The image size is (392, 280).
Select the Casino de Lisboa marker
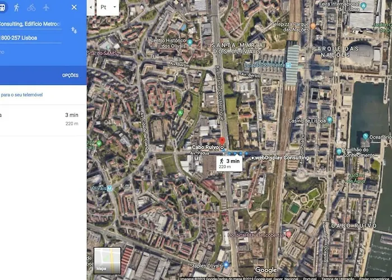tap(329, 120)
